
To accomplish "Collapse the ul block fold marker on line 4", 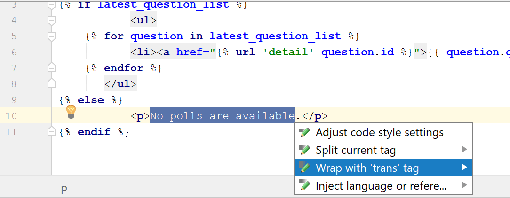I will pyautogui.click(x=52, y=20).
